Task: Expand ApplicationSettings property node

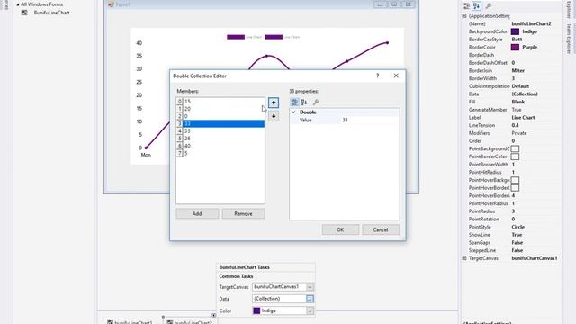Action: 464,16
